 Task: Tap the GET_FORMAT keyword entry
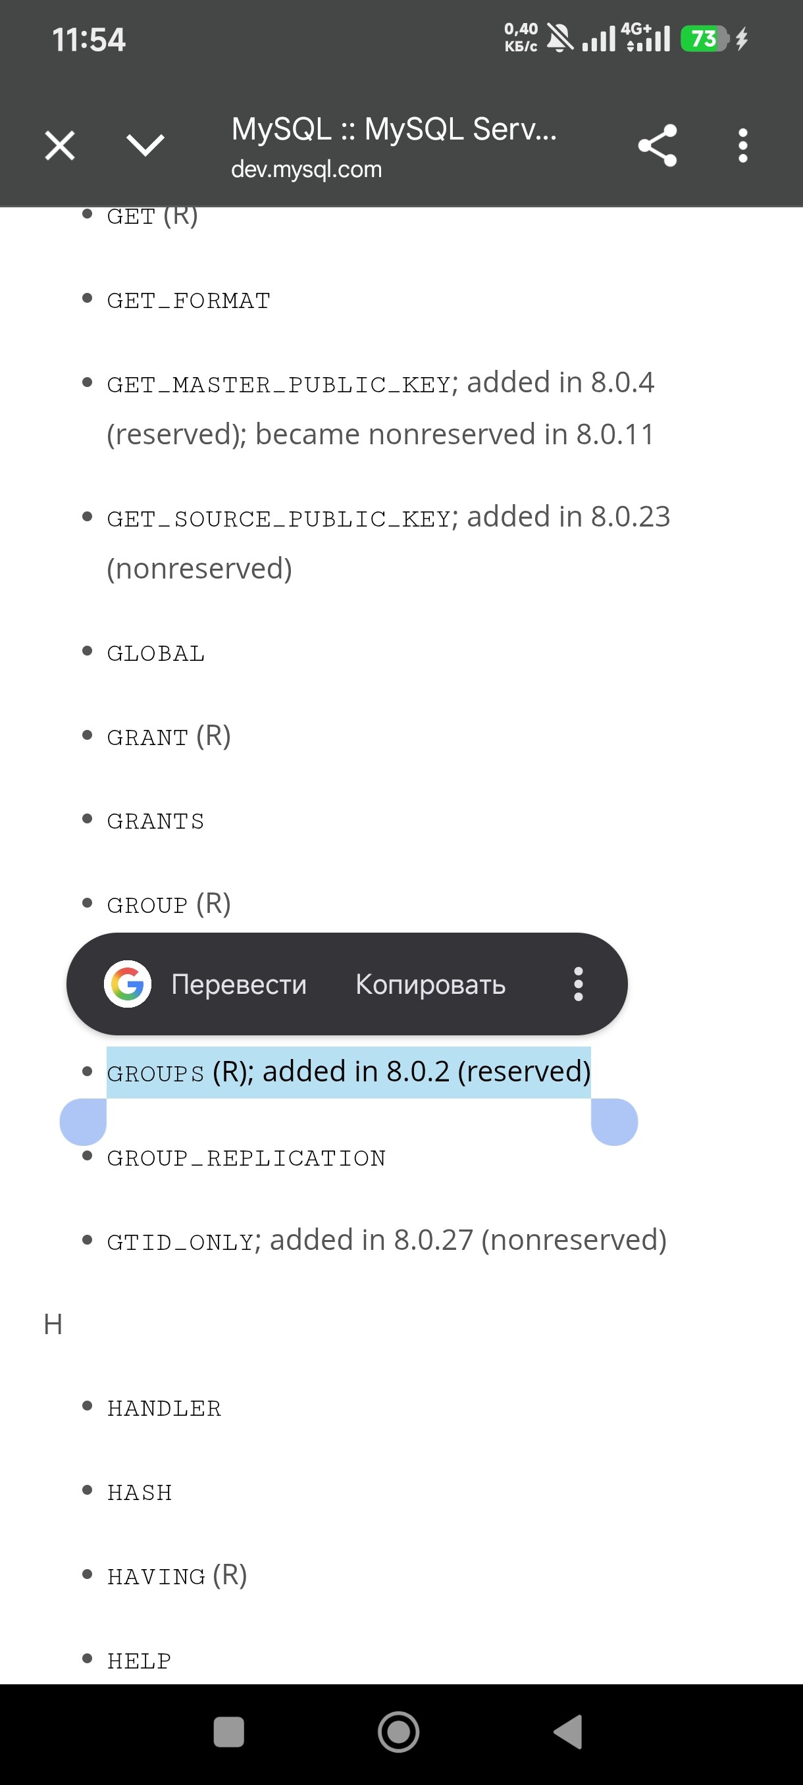(x=188, y=301)
